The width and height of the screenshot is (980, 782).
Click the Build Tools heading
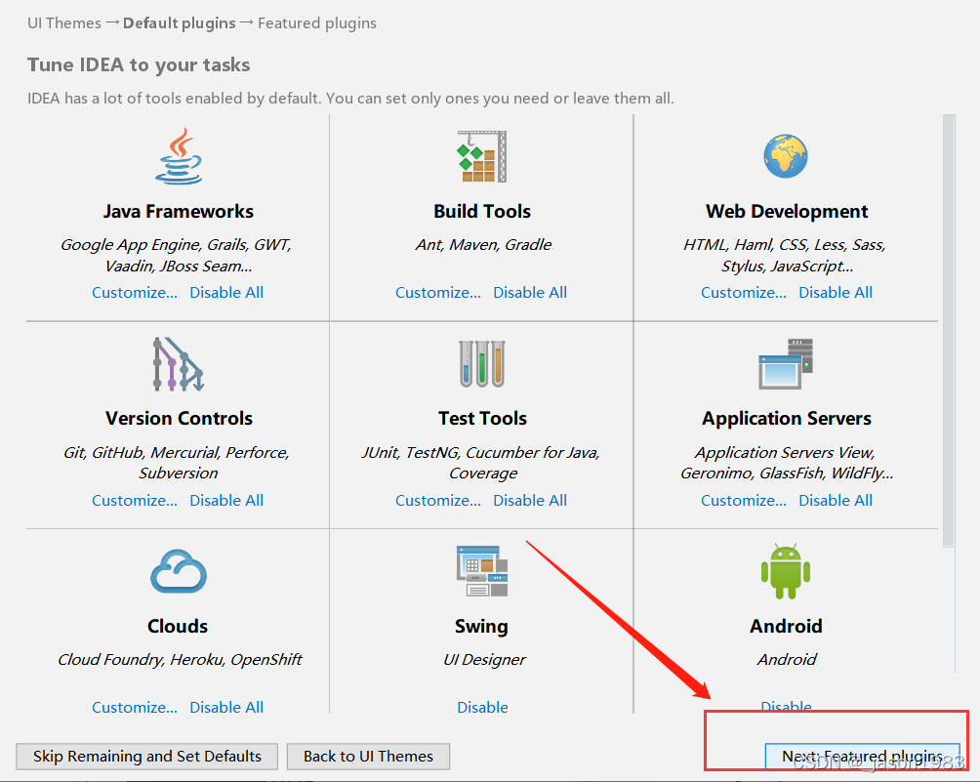482,211
